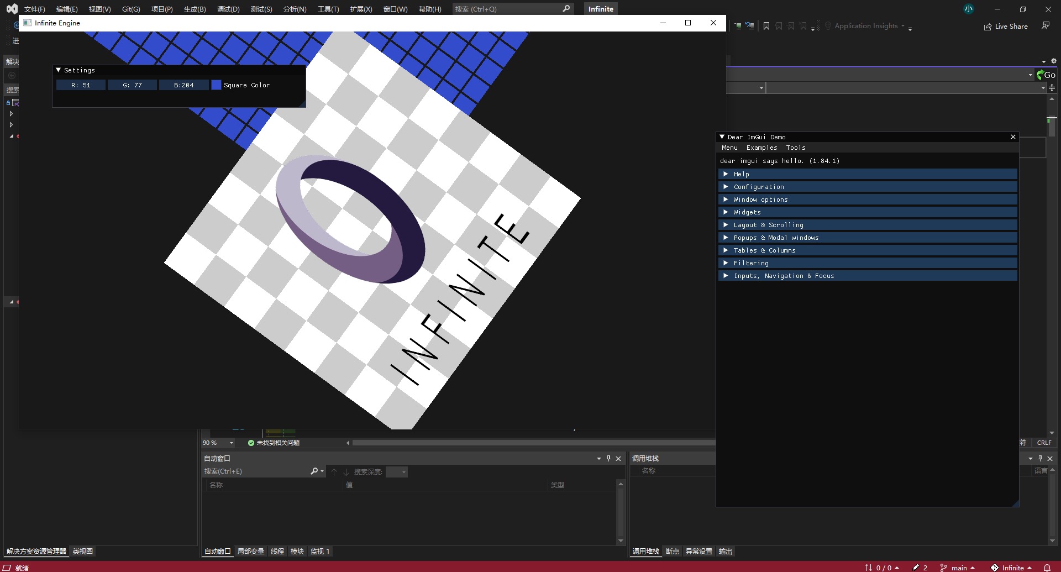Switch to the 异常设置 tab
Viewport: 1061px width, 572px height.
[x=699, y=551]
